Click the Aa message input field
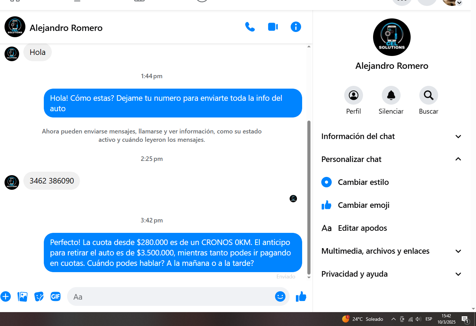This screenshot has width=476, height=326. pyautogui.click(x=170, y=296)
